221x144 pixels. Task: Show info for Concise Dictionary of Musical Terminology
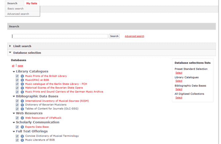(22, 136)
